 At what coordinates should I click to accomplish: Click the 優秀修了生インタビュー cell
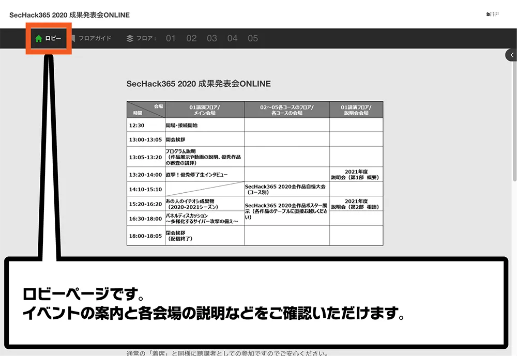point(204,174)
